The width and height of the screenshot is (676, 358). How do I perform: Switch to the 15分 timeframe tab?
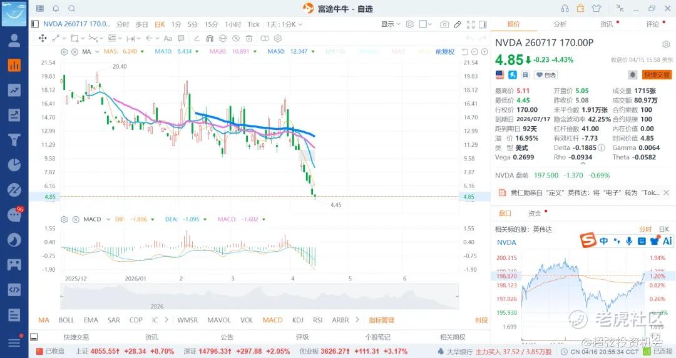click(212, 24)
